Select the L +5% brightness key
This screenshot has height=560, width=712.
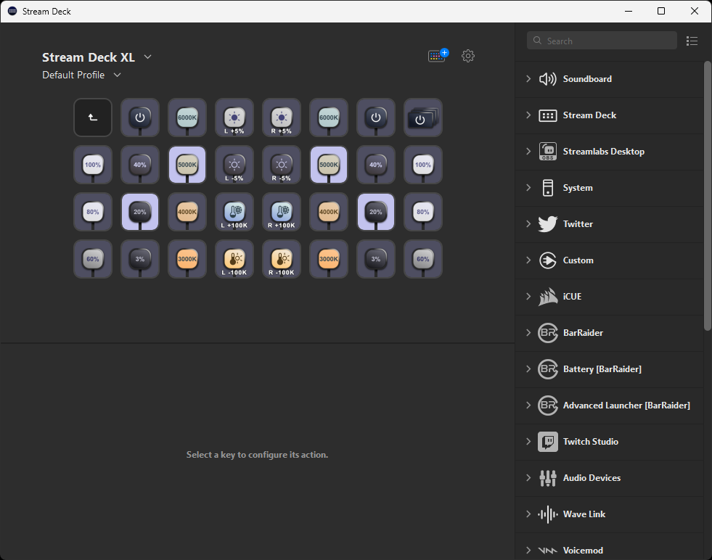tap(234, 118)
